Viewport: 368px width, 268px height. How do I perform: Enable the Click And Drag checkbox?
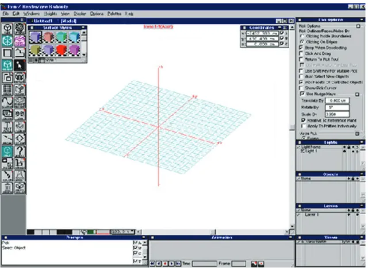click(x=301, y=53)
